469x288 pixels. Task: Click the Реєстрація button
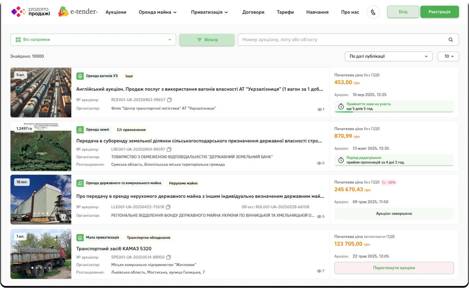[x=439, y=12]
